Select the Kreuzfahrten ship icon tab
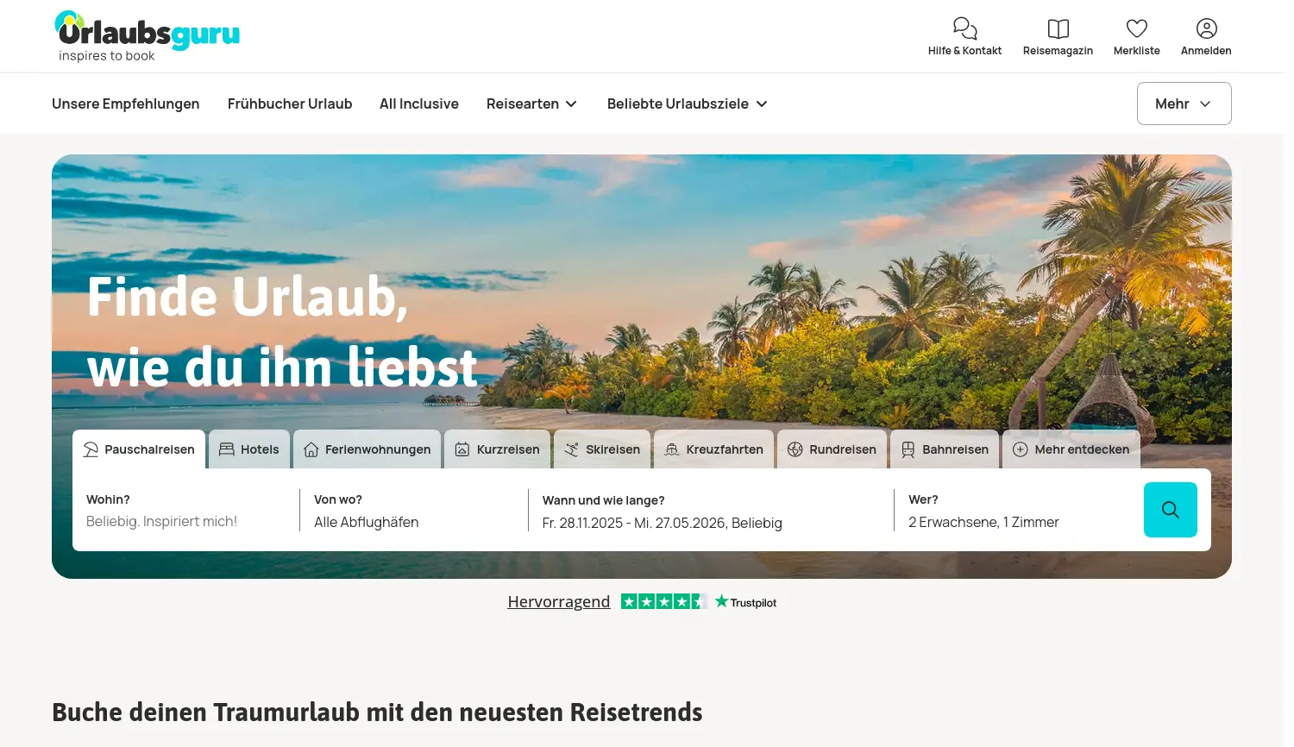The height and width of the screenshot is (747, 1294). (713, 449)
